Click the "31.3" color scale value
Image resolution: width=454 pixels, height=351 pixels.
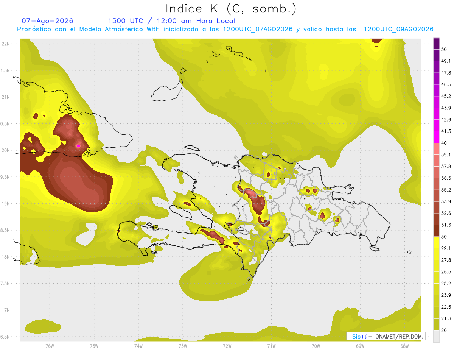click(446, 225)
